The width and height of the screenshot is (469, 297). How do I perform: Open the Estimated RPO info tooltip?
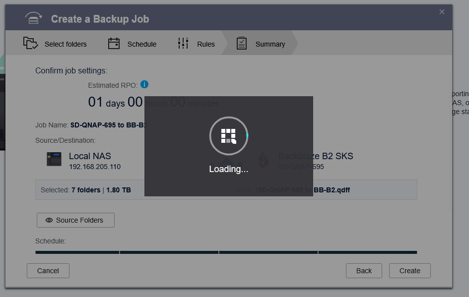point(144,84)
